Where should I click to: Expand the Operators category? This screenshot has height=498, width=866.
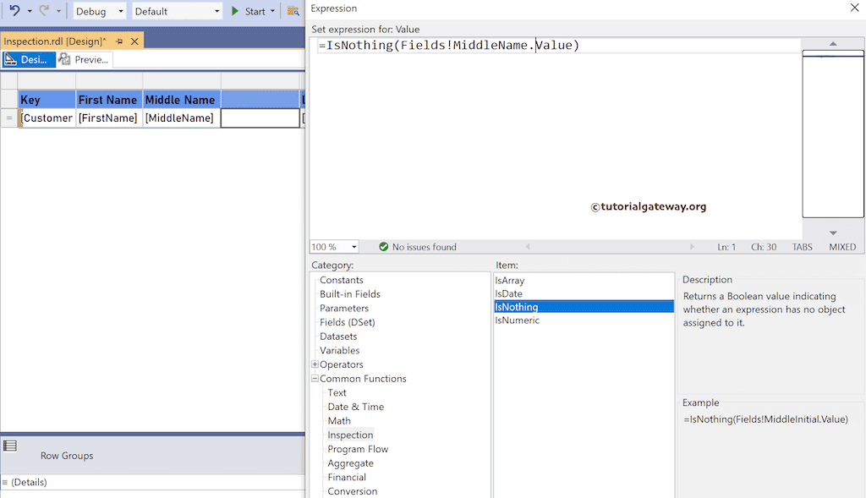point(314,364)
